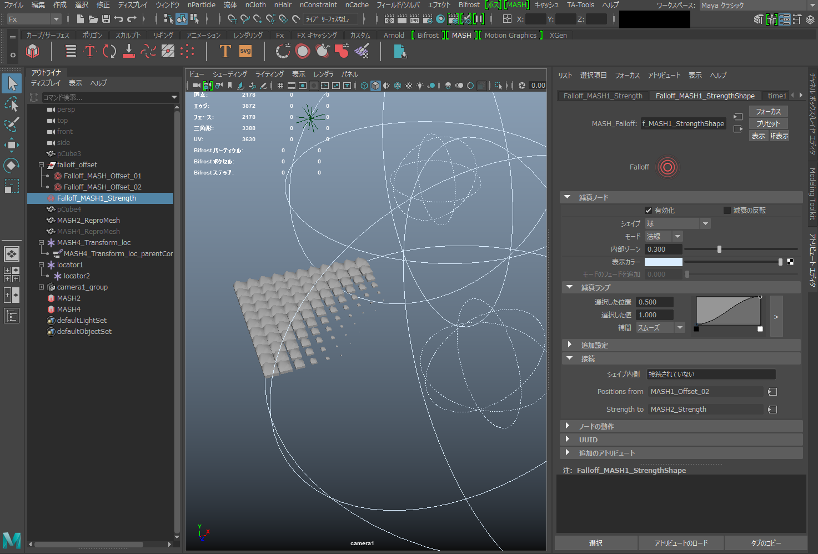Click the red download-arrow MASH shelf icon
This screenshot has width=818, height=554.
tap(129, 52)
